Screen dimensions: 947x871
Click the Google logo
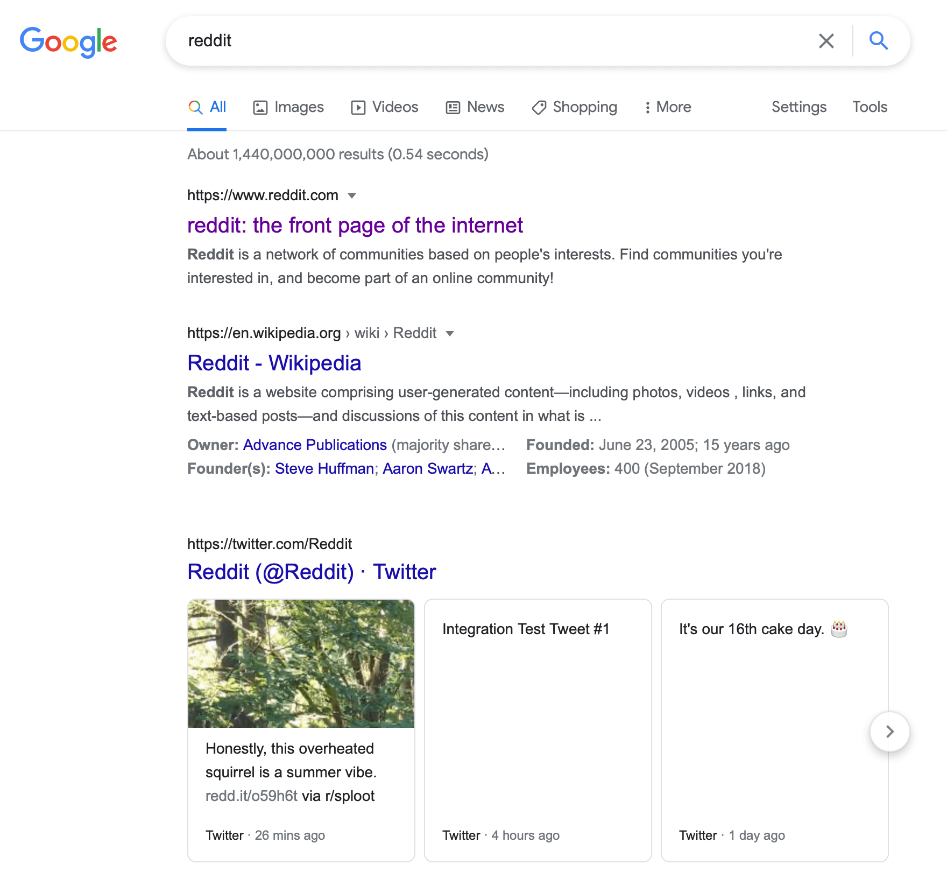[68, 41]
